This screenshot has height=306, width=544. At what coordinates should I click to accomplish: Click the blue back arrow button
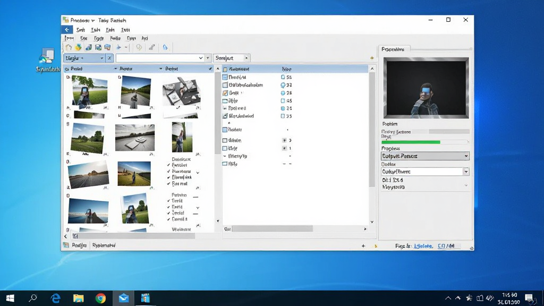67,30
